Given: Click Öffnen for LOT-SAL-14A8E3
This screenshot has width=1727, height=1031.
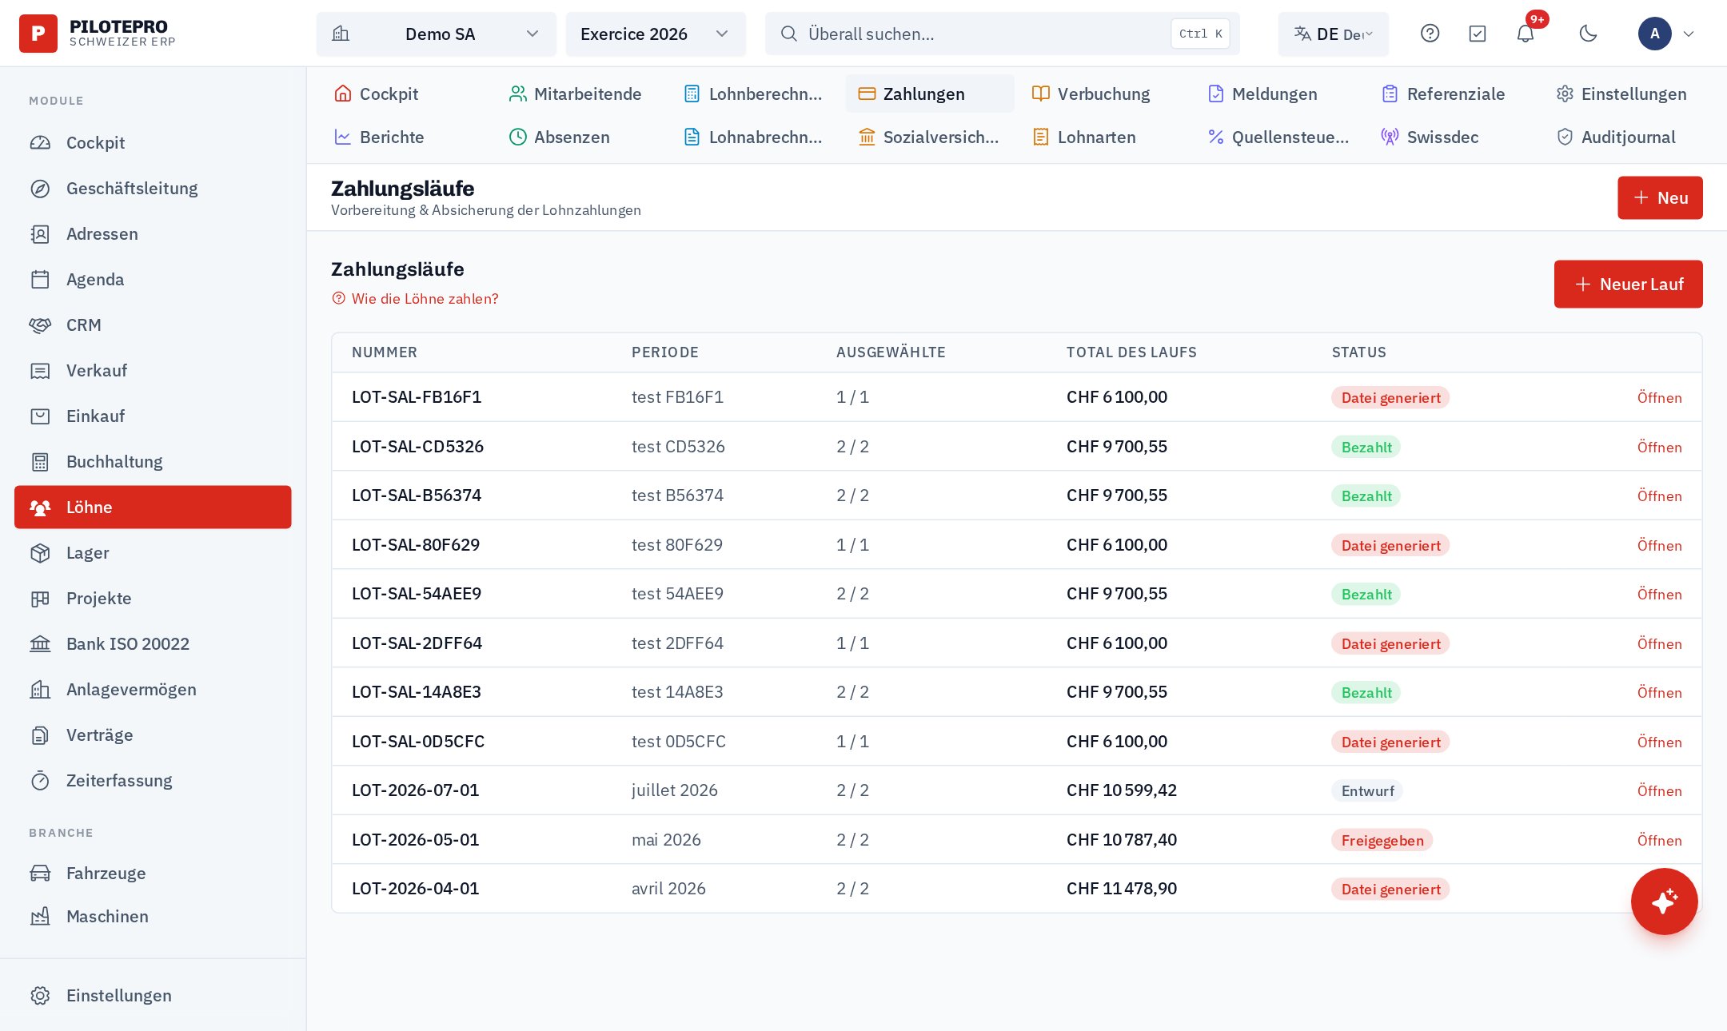Looking at the screenshot, I should [x=1659, y=692].
